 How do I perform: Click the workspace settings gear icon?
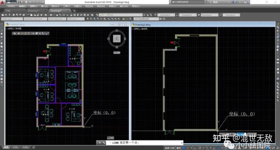(x=161, y=19)
